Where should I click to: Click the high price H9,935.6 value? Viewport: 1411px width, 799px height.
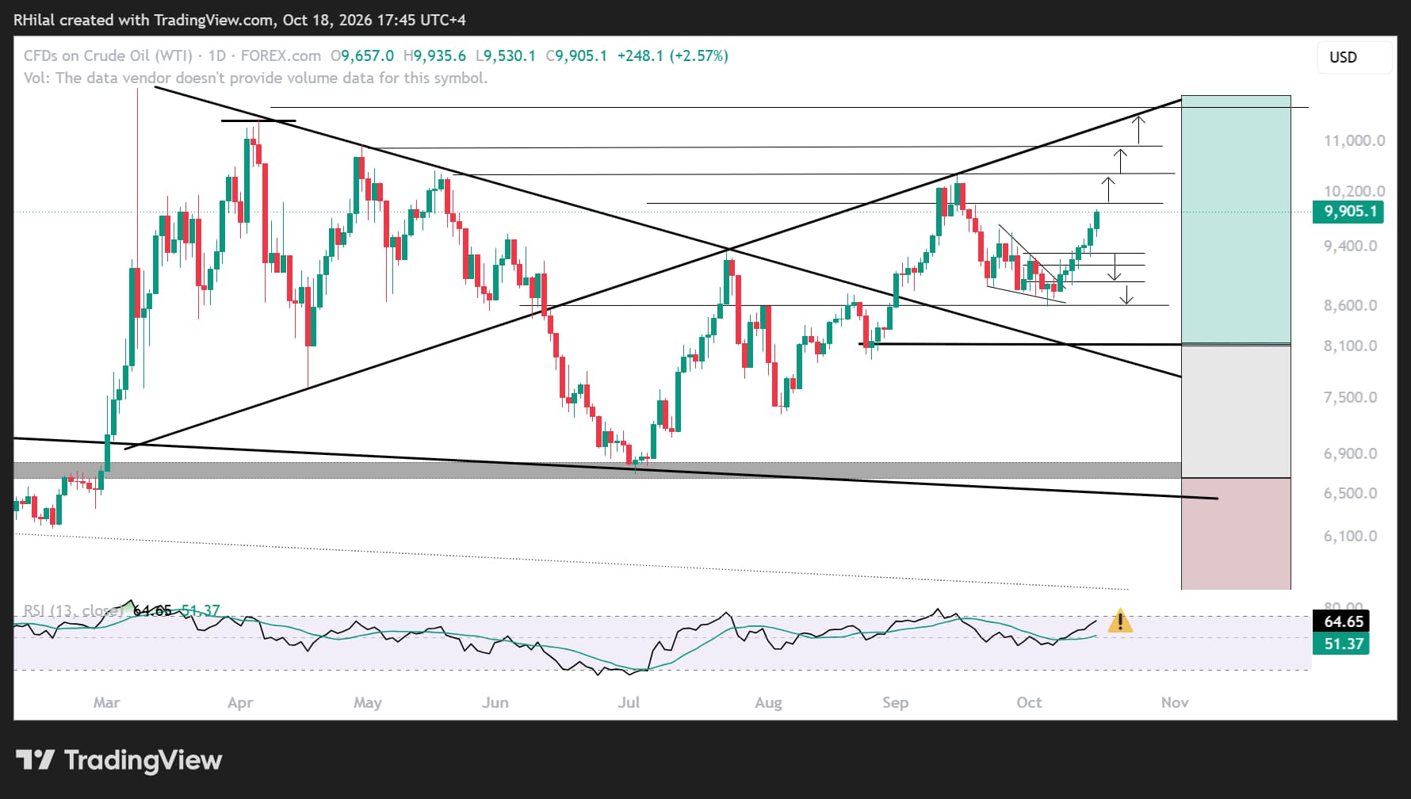434,55
